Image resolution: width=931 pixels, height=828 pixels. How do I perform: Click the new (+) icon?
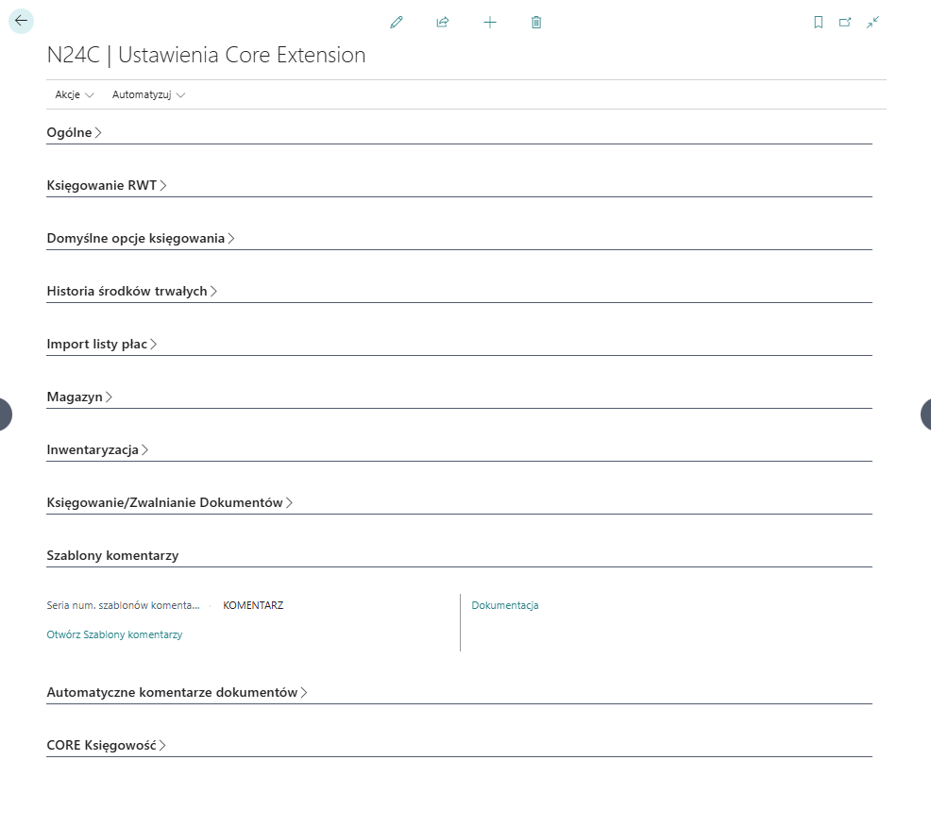tap(490, 22)
